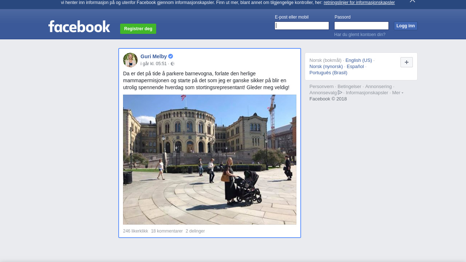Open retningslinjer for informasjonskapsler link

pos(359,3)
